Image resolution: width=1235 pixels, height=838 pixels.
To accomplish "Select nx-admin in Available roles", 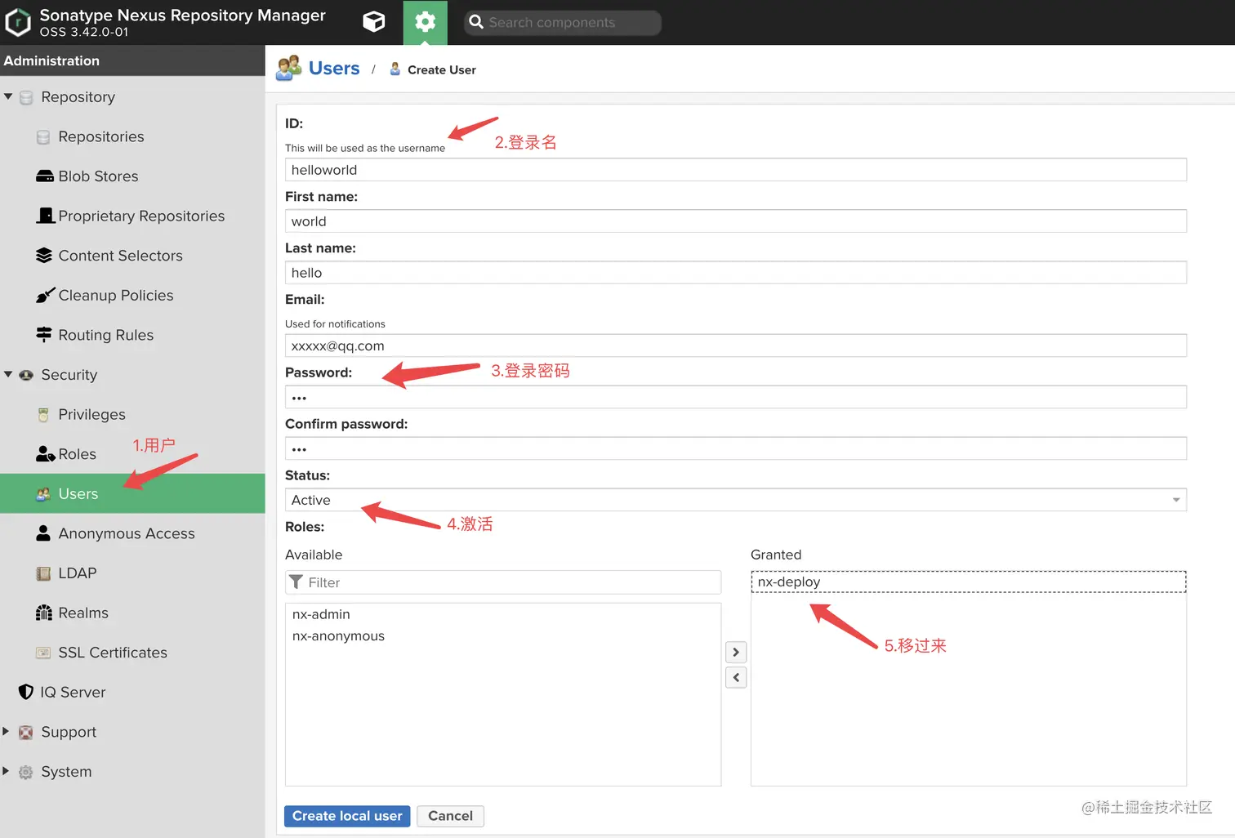I will [503, 614].
